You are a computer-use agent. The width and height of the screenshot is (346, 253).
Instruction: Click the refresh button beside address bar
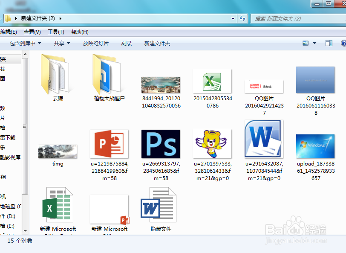pyautogui.click(x=242, y=19)
